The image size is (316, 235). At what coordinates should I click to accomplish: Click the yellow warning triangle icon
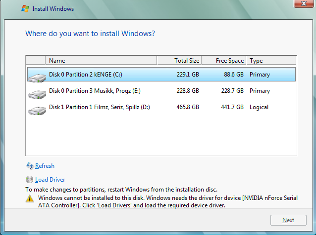pyautogui.click(x=30, y=198)
